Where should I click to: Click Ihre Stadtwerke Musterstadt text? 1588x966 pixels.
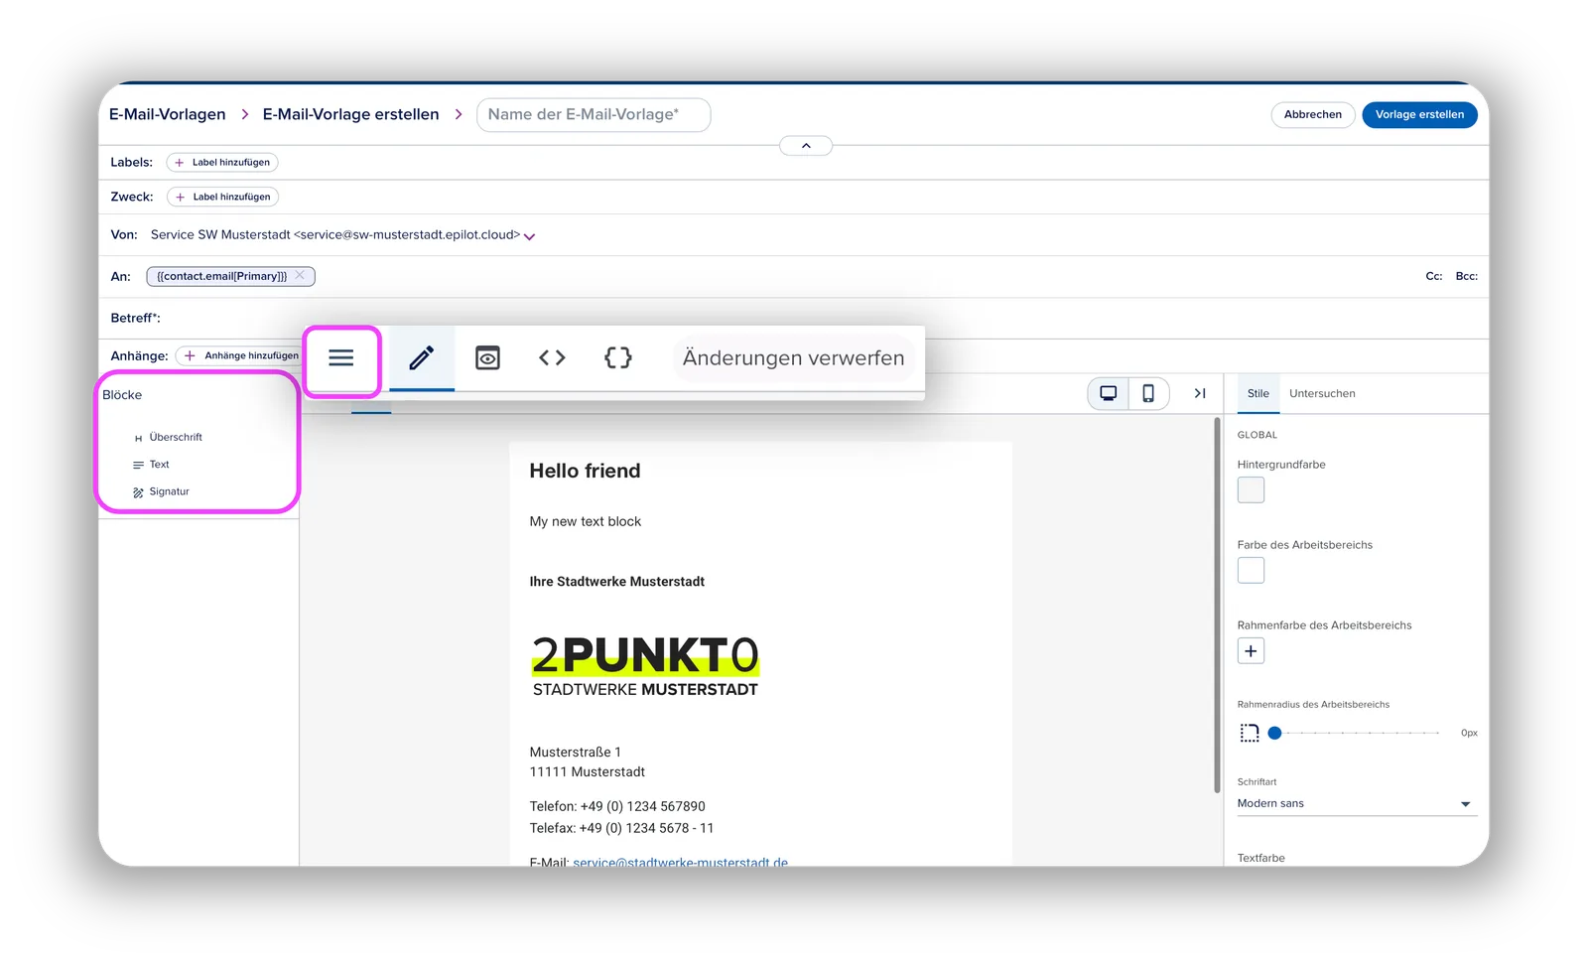[x=617, y=582]
